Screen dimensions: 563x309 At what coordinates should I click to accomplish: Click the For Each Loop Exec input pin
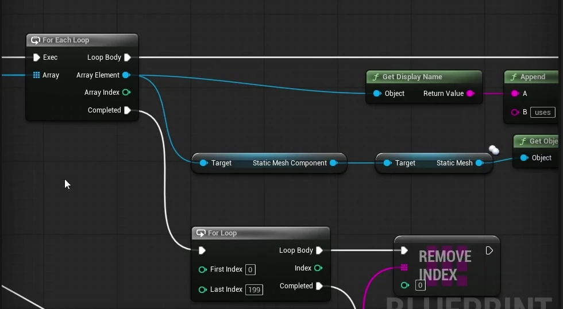[x=36, y=57]
